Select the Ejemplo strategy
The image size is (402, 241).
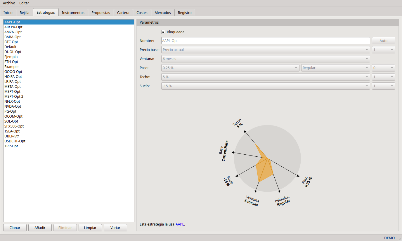click(69, 57)
